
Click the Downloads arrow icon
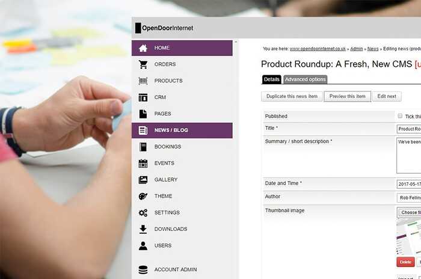143,229
